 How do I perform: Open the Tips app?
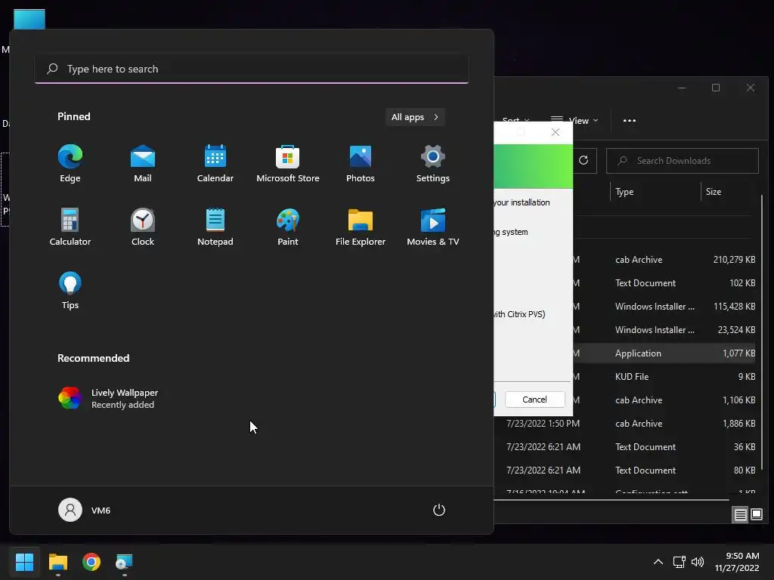pos(70,291)
